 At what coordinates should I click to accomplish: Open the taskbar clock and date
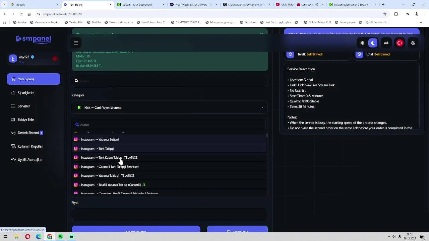(410, 237)
